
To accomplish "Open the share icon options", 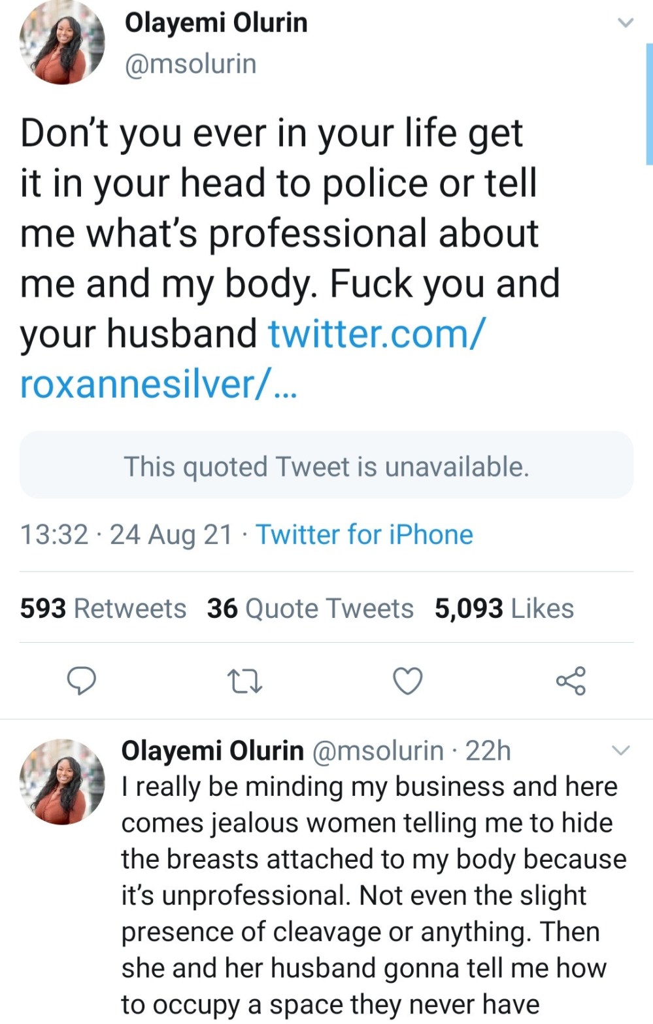I will [571, 681].
